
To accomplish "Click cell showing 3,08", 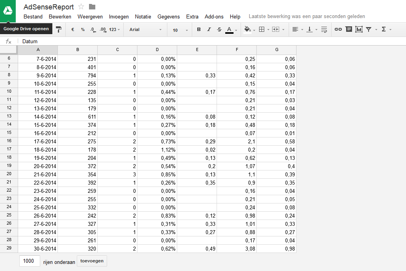I will (x=237, y=249).
